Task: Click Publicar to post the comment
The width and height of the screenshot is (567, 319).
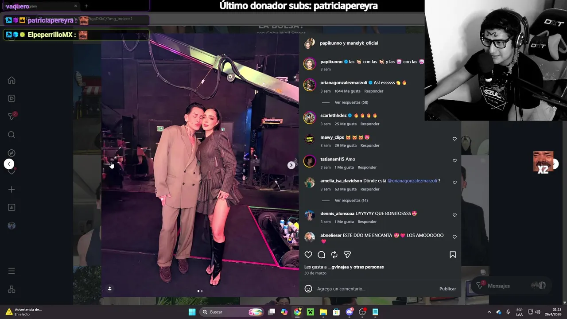Action: [447, 289]
